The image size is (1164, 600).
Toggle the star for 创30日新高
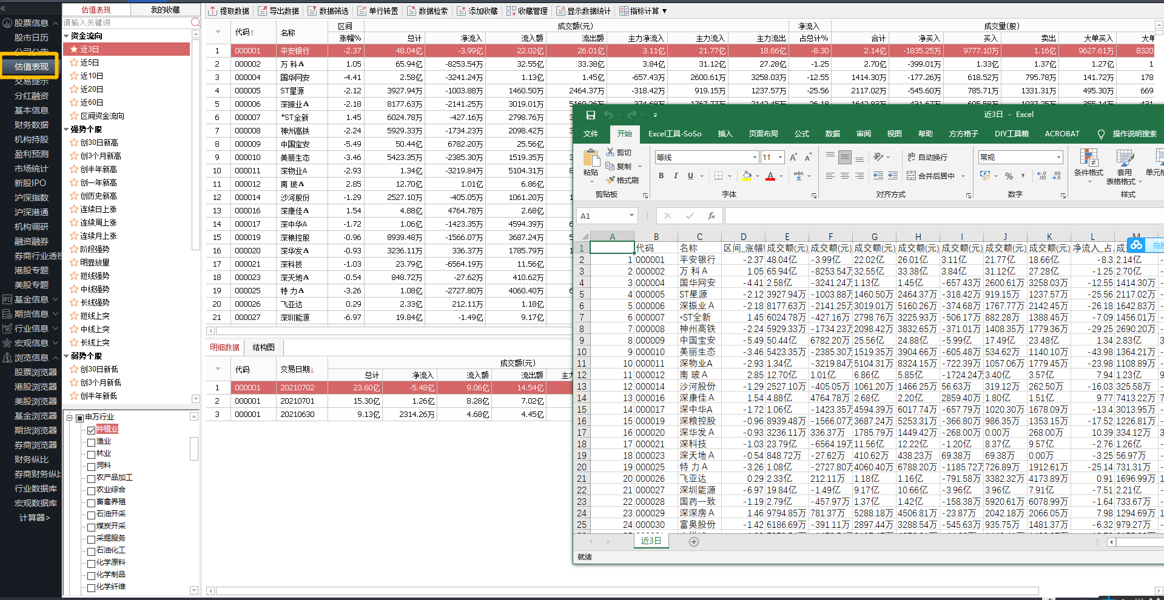pos(74,142)
